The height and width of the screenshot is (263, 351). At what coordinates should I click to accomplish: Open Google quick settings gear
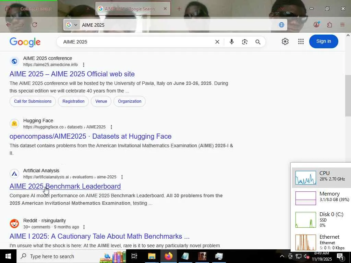click(x=285, y=41)
